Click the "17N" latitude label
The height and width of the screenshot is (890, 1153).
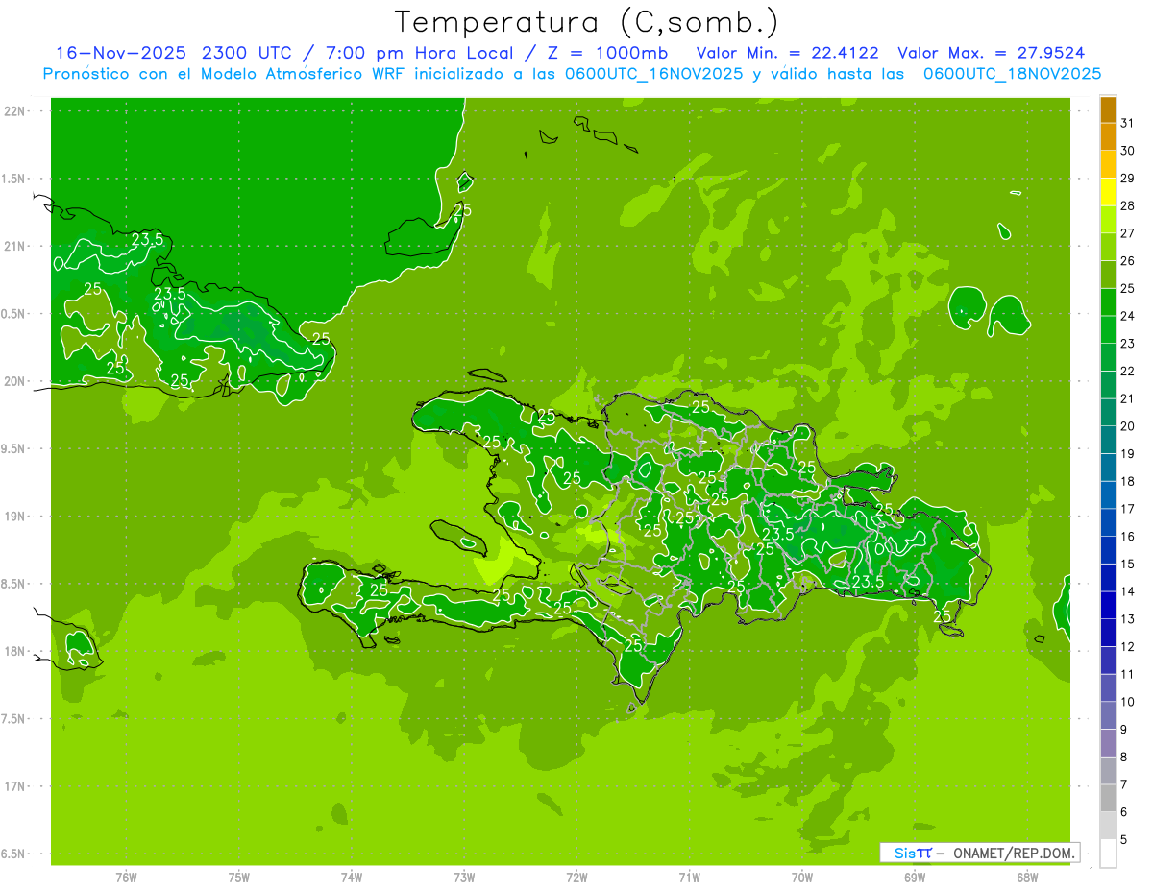pyautogui.click(x=13, y=787)
